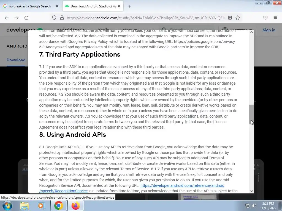This screenshot has width=282, height=211.
Task: Close the rio breakfast Google Search tab
Action: tap(57, 6)
